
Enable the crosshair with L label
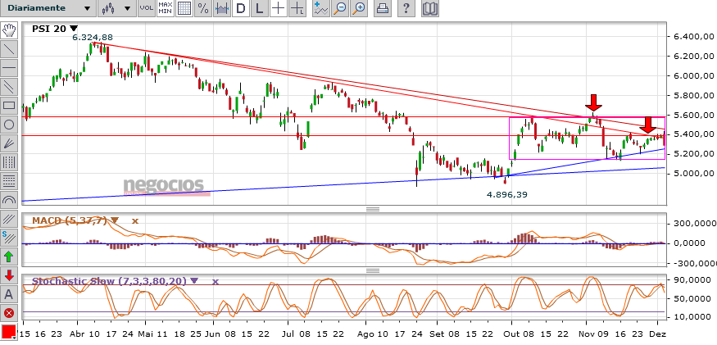point(297,7)
